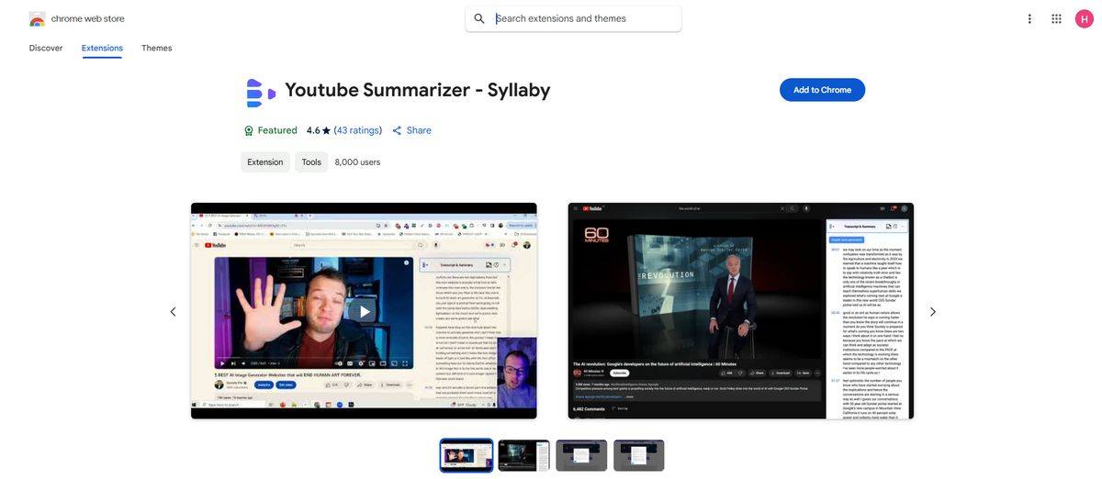Go to the Discover tab
Image resolution: width=1102 pixels, height=479 pixels.
point(46,48)
